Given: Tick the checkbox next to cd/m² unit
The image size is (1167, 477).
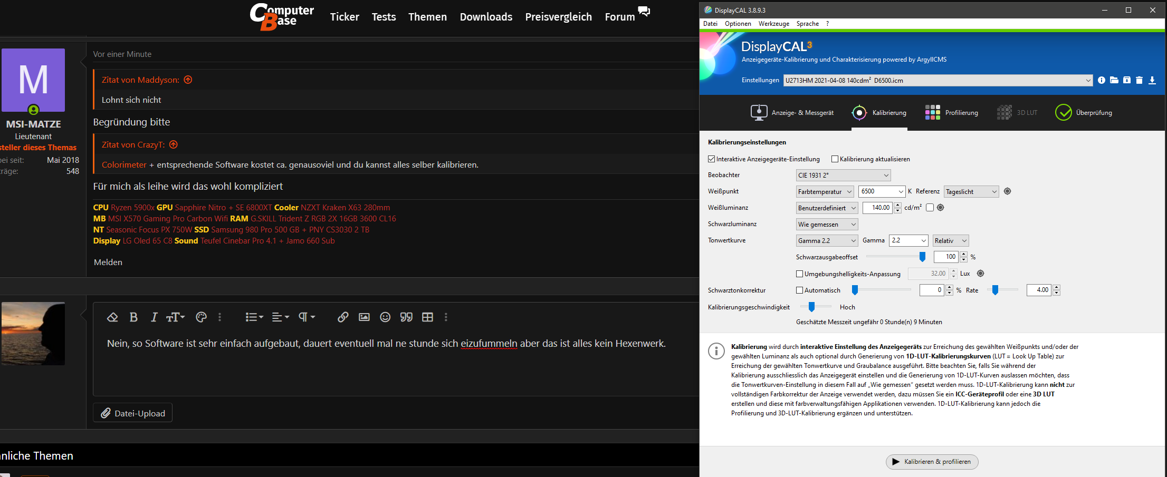Looking at the screenshot, I should click(x=930, y=208).
